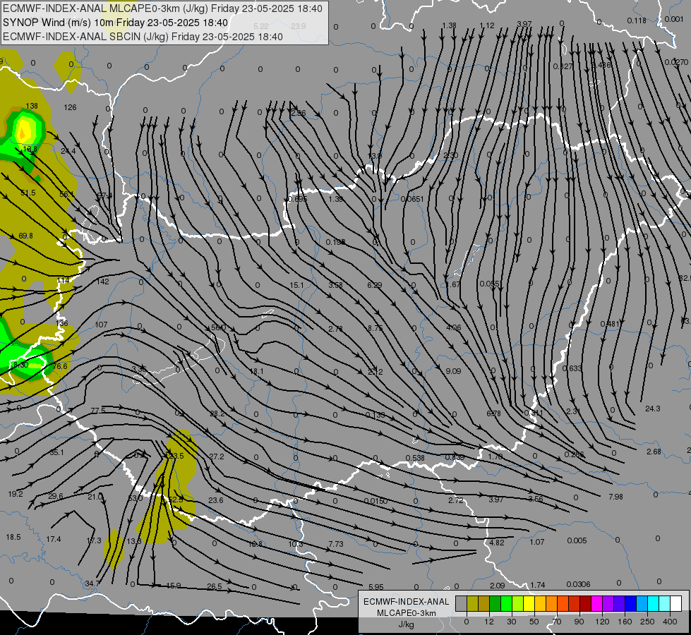
Task: Click the legend unit label J/kg
Action: pyautogui.click(x=407, y=624)
